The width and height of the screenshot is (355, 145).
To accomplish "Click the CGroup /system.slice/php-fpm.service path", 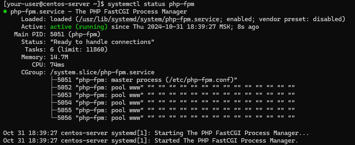I will (x=102, y=73).
